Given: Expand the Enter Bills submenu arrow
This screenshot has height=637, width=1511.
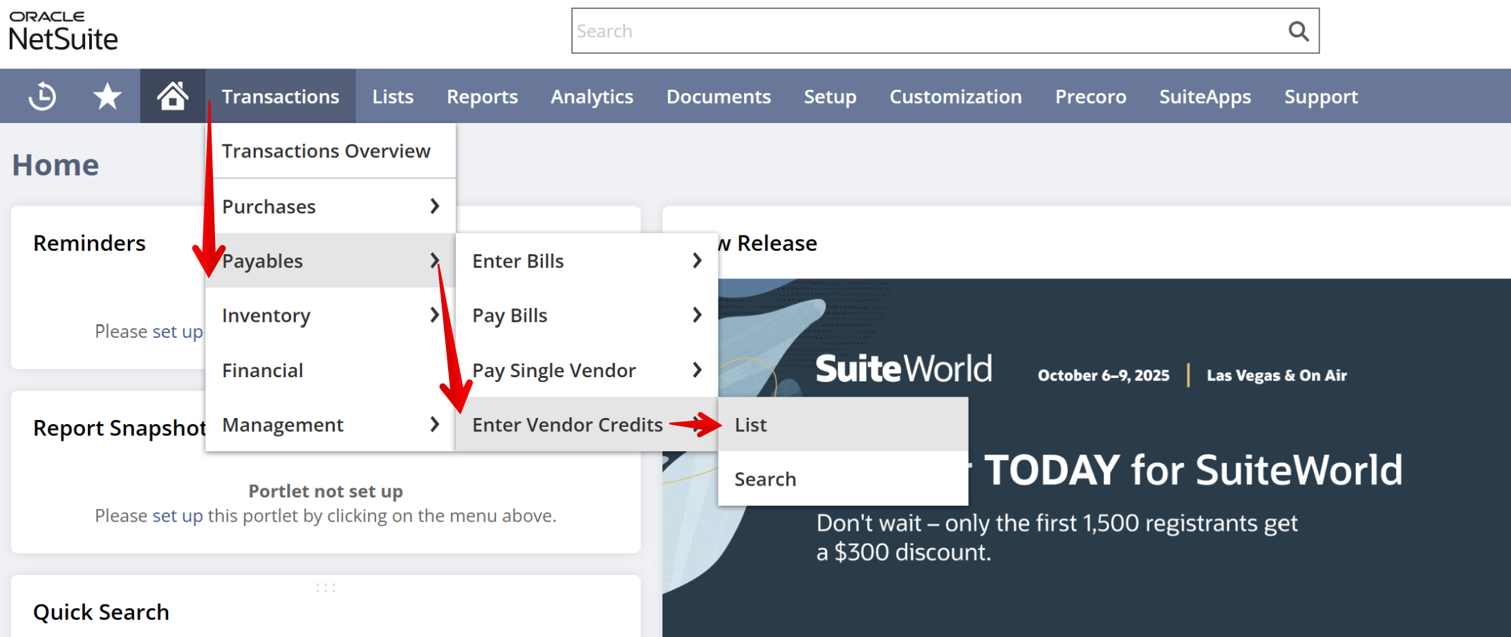Looking at the screenshot, I should coord(697,260).
